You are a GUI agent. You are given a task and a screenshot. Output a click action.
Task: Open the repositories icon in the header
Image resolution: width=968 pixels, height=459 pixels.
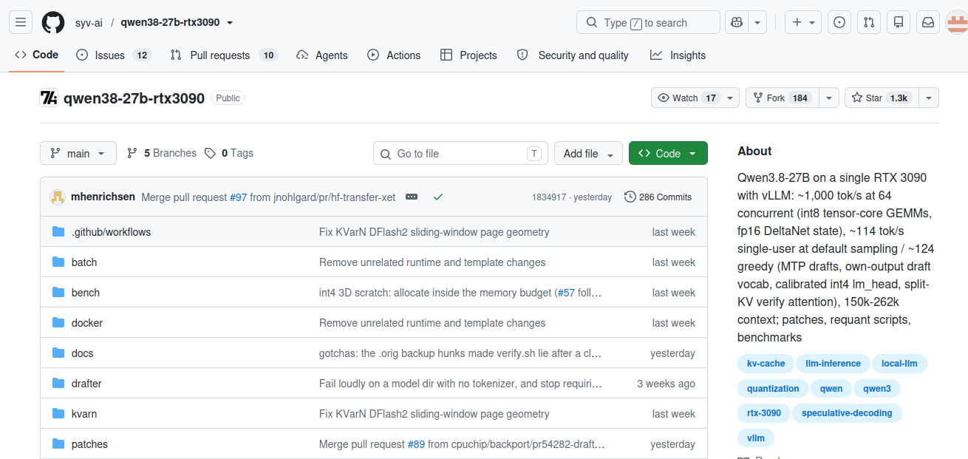tap(899, 22)
